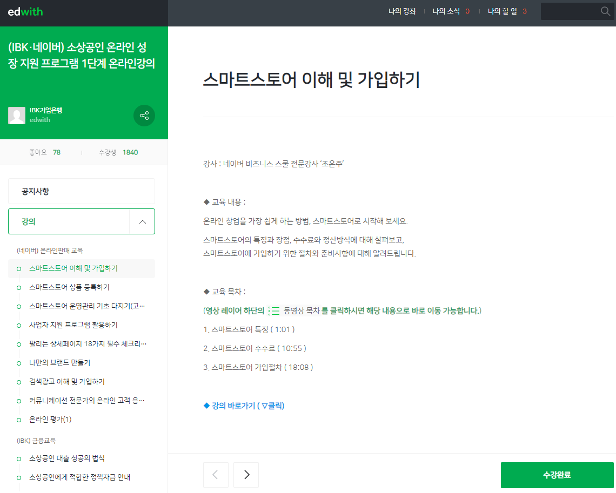
Task: Click text 1. 스마트스토어 특징 ( 1:01 )
Action: pyautogui.click(x=249, y=330)
